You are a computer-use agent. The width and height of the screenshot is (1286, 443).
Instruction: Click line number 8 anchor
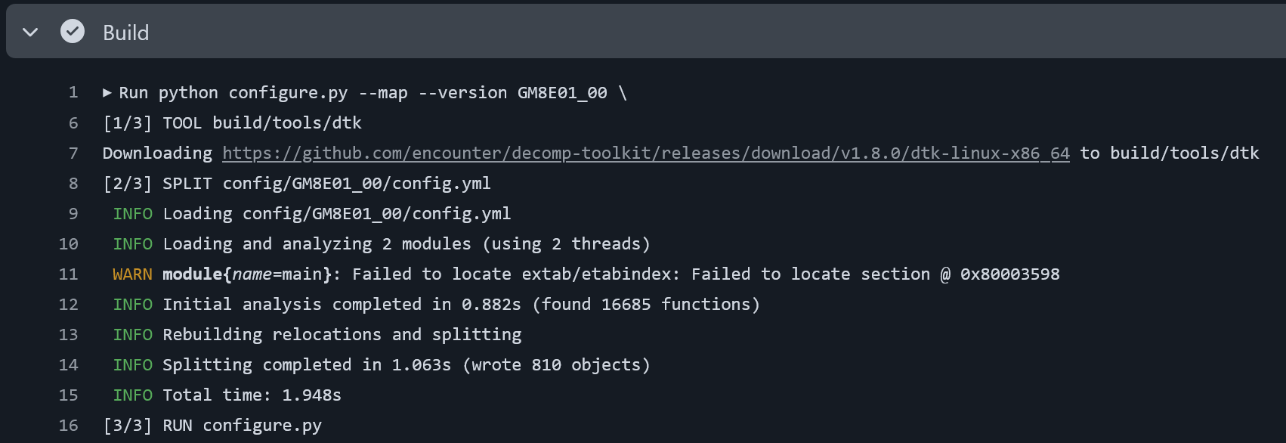coord(73,184)
